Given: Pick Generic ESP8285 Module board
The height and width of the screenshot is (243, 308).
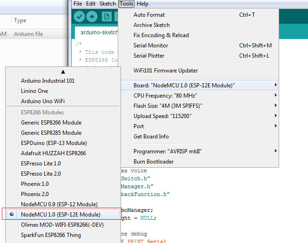Looking at the screenshot, I should [x=63, y=132].
